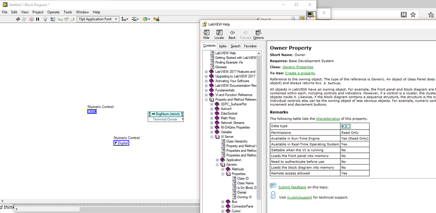The width and height of the screenshot is (436, 213).
Task: Click Options in LabVIEW Help toolbar
Action: tap(258, 34)
